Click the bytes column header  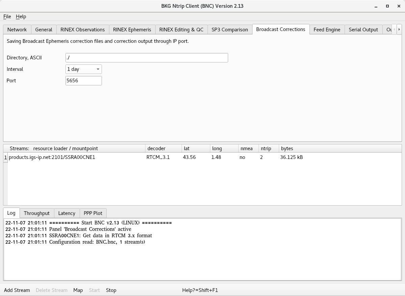[x=287, y=149]
